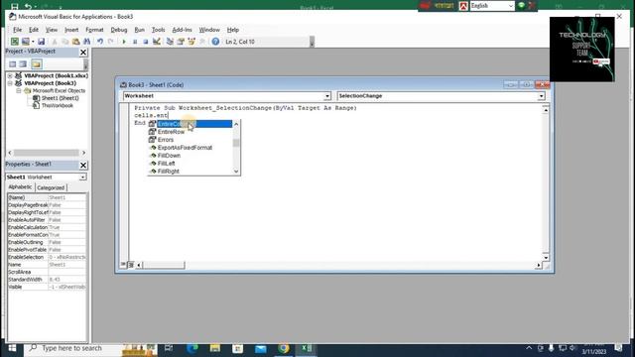
Task: Open the Debug menu
Action: pyautogui.click(x=119, y=30)
